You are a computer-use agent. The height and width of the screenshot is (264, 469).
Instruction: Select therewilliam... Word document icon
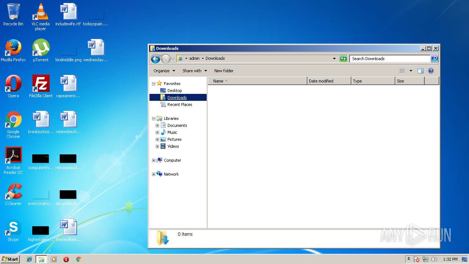coord(68,230)
